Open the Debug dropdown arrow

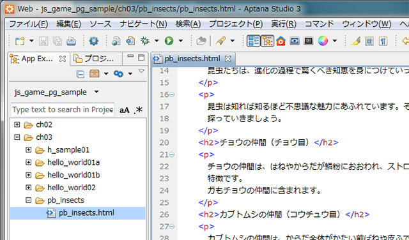pyautogui.click(x=157, y=41)
